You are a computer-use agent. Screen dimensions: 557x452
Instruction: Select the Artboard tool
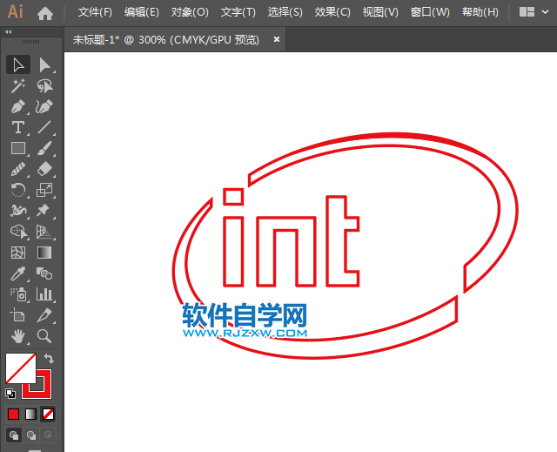click(18, 315)
